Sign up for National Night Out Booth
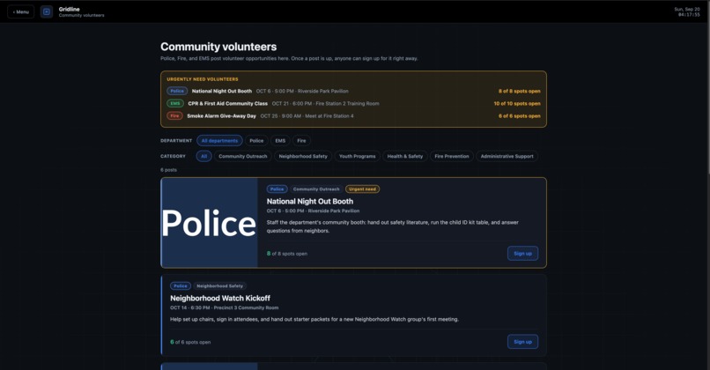 [522, 254]
